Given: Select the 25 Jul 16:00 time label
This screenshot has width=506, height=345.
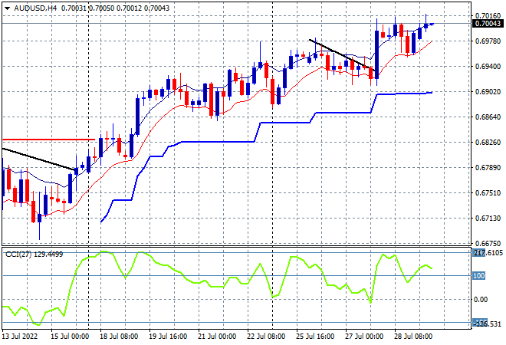Looking at the screenshot, I should (315, 337).
